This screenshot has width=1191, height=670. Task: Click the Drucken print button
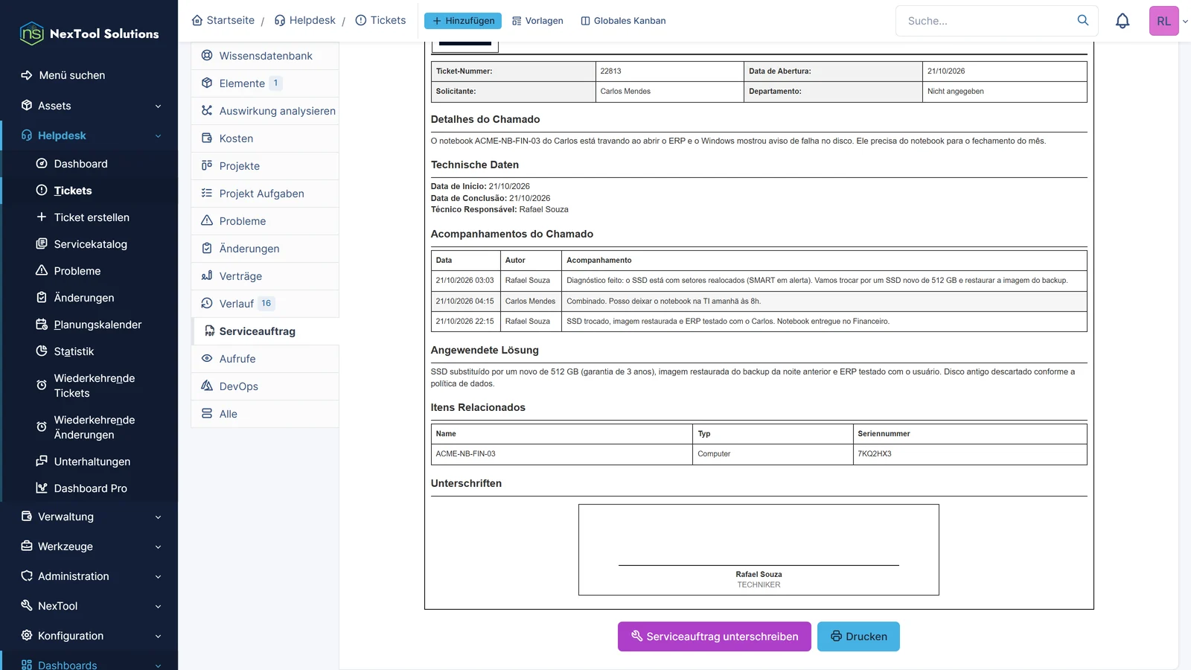pyautogui.click(x=858, y=636)
